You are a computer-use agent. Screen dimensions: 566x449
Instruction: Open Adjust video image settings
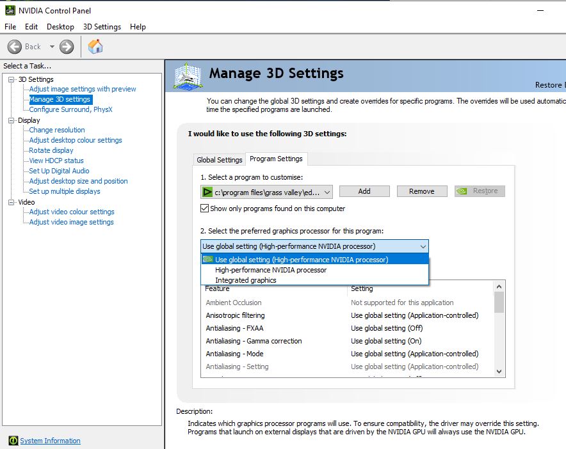72,222
